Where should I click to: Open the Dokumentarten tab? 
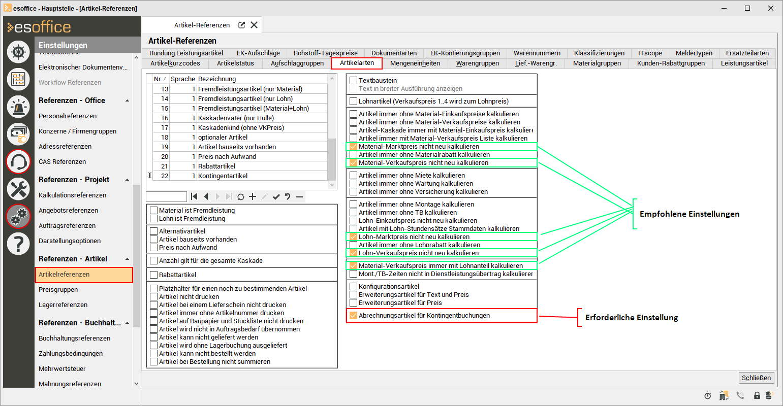[x=394, y=53]
